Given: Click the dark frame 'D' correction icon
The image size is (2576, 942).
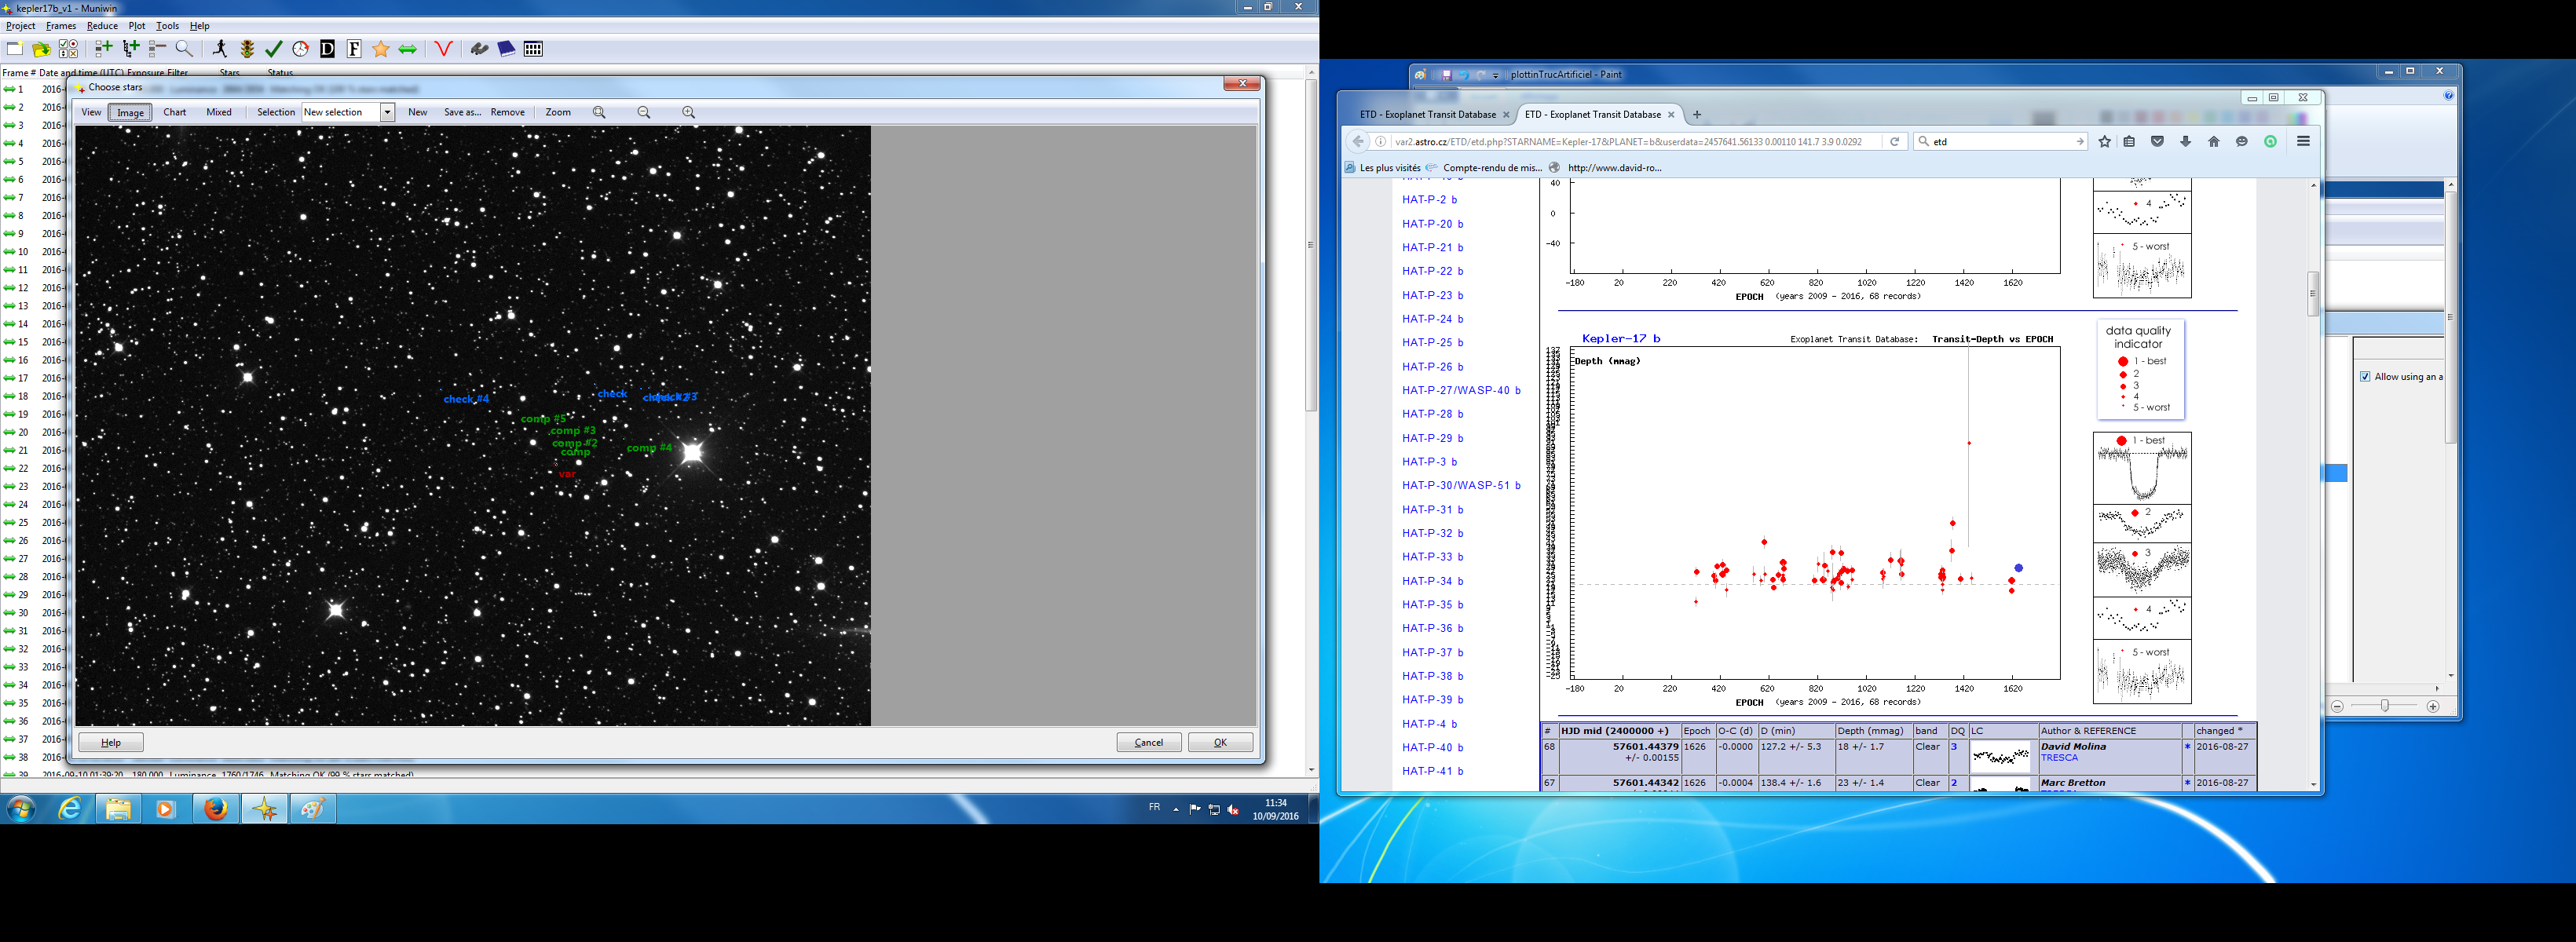Looking at the screenshot, I should (x=327, y=49).
